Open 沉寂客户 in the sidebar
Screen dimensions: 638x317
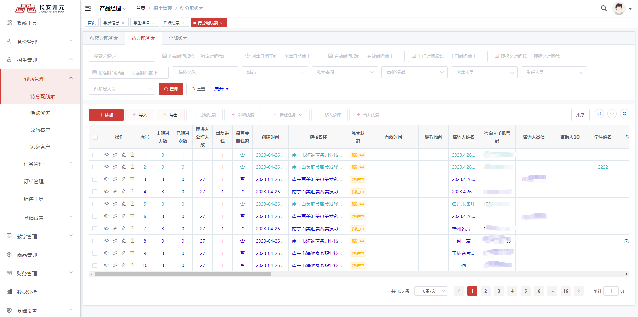coord(40,146)
